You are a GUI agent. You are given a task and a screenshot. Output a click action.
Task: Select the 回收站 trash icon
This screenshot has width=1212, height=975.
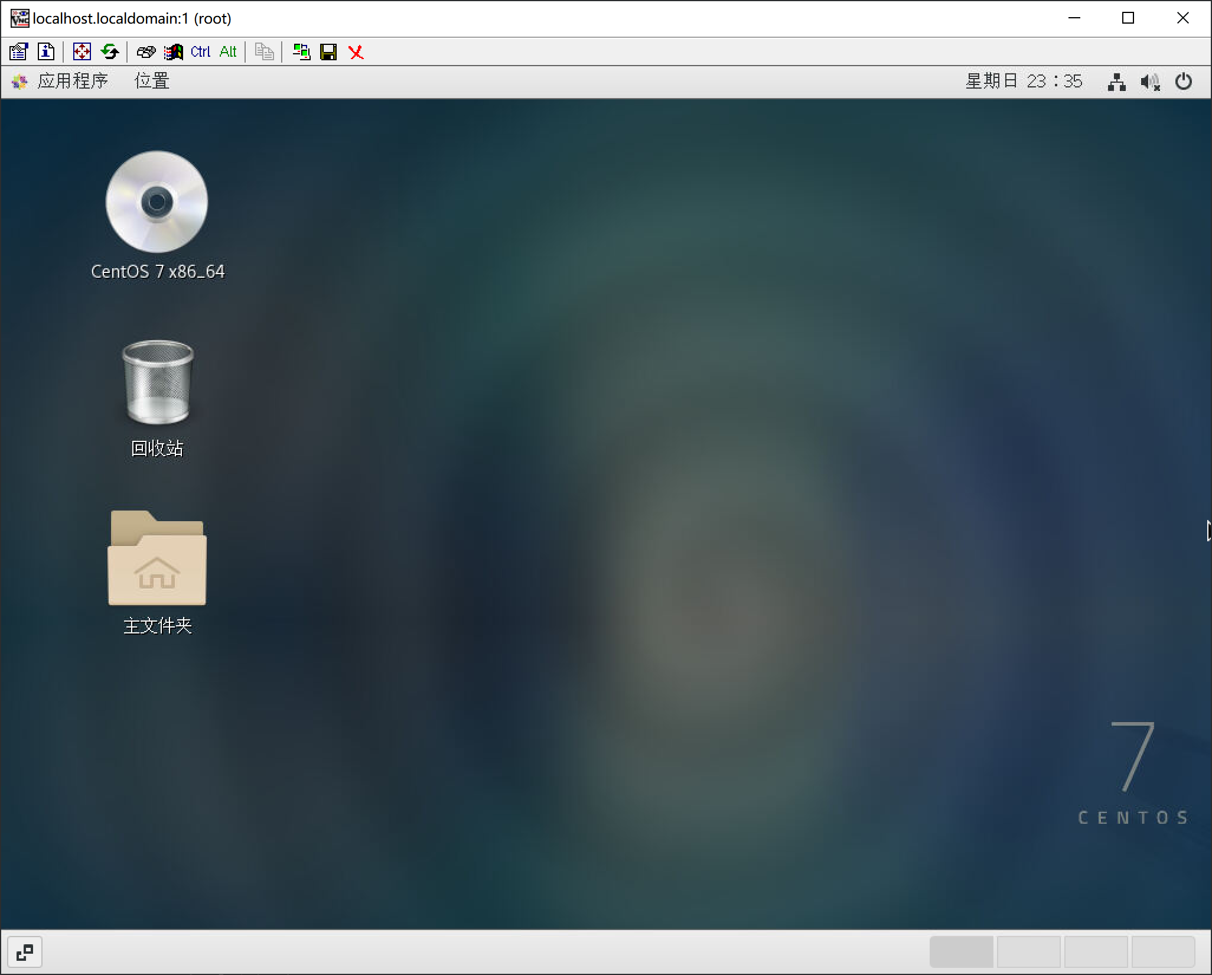pyautogui.click(x=157, y=382)
